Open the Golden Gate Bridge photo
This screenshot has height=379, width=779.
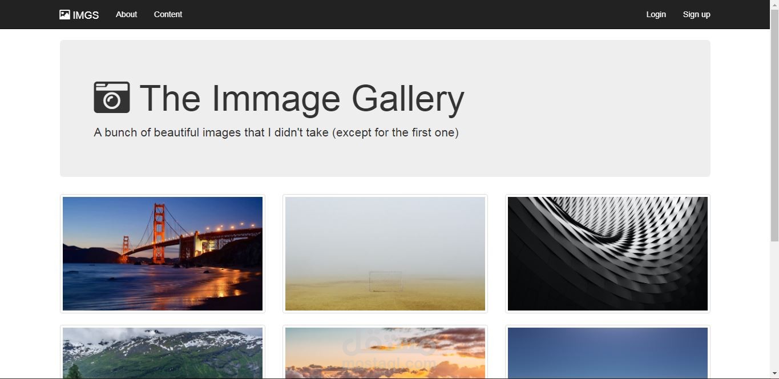point(163,253)
